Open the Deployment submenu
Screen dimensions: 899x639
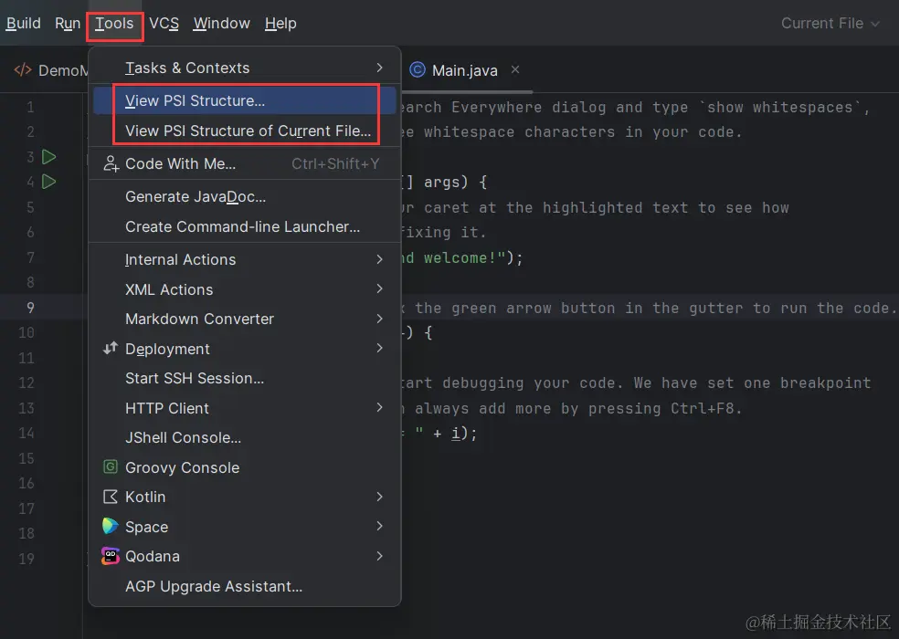pos(245,349)
